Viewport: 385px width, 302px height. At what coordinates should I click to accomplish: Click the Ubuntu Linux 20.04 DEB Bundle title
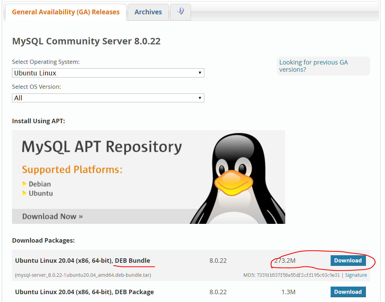(x=83, y=260)
